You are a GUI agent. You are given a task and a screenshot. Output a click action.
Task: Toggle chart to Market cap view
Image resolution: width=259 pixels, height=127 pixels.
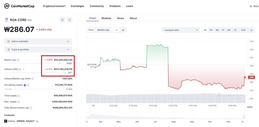click(x=103, y=30)
